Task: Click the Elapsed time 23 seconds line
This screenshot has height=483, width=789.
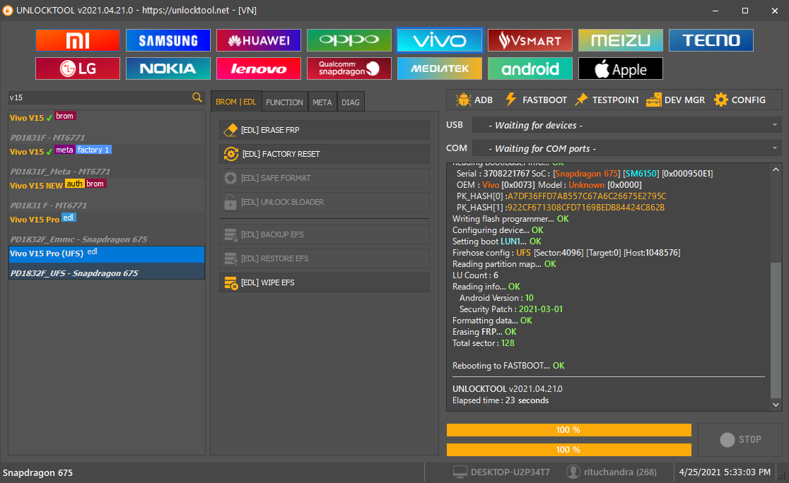Action: tap(501, 400)
